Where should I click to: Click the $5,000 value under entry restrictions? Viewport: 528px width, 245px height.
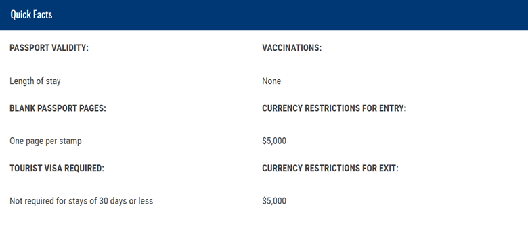coord(274,141)
